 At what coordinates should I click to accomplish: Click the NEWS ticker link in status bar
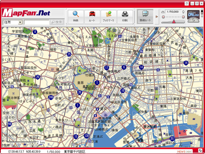point(184,152)
